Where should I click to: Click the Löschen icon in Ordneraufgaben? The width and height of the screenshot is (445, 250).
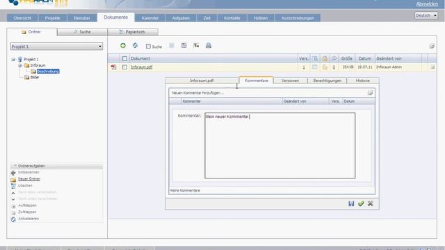click(13, 186)
